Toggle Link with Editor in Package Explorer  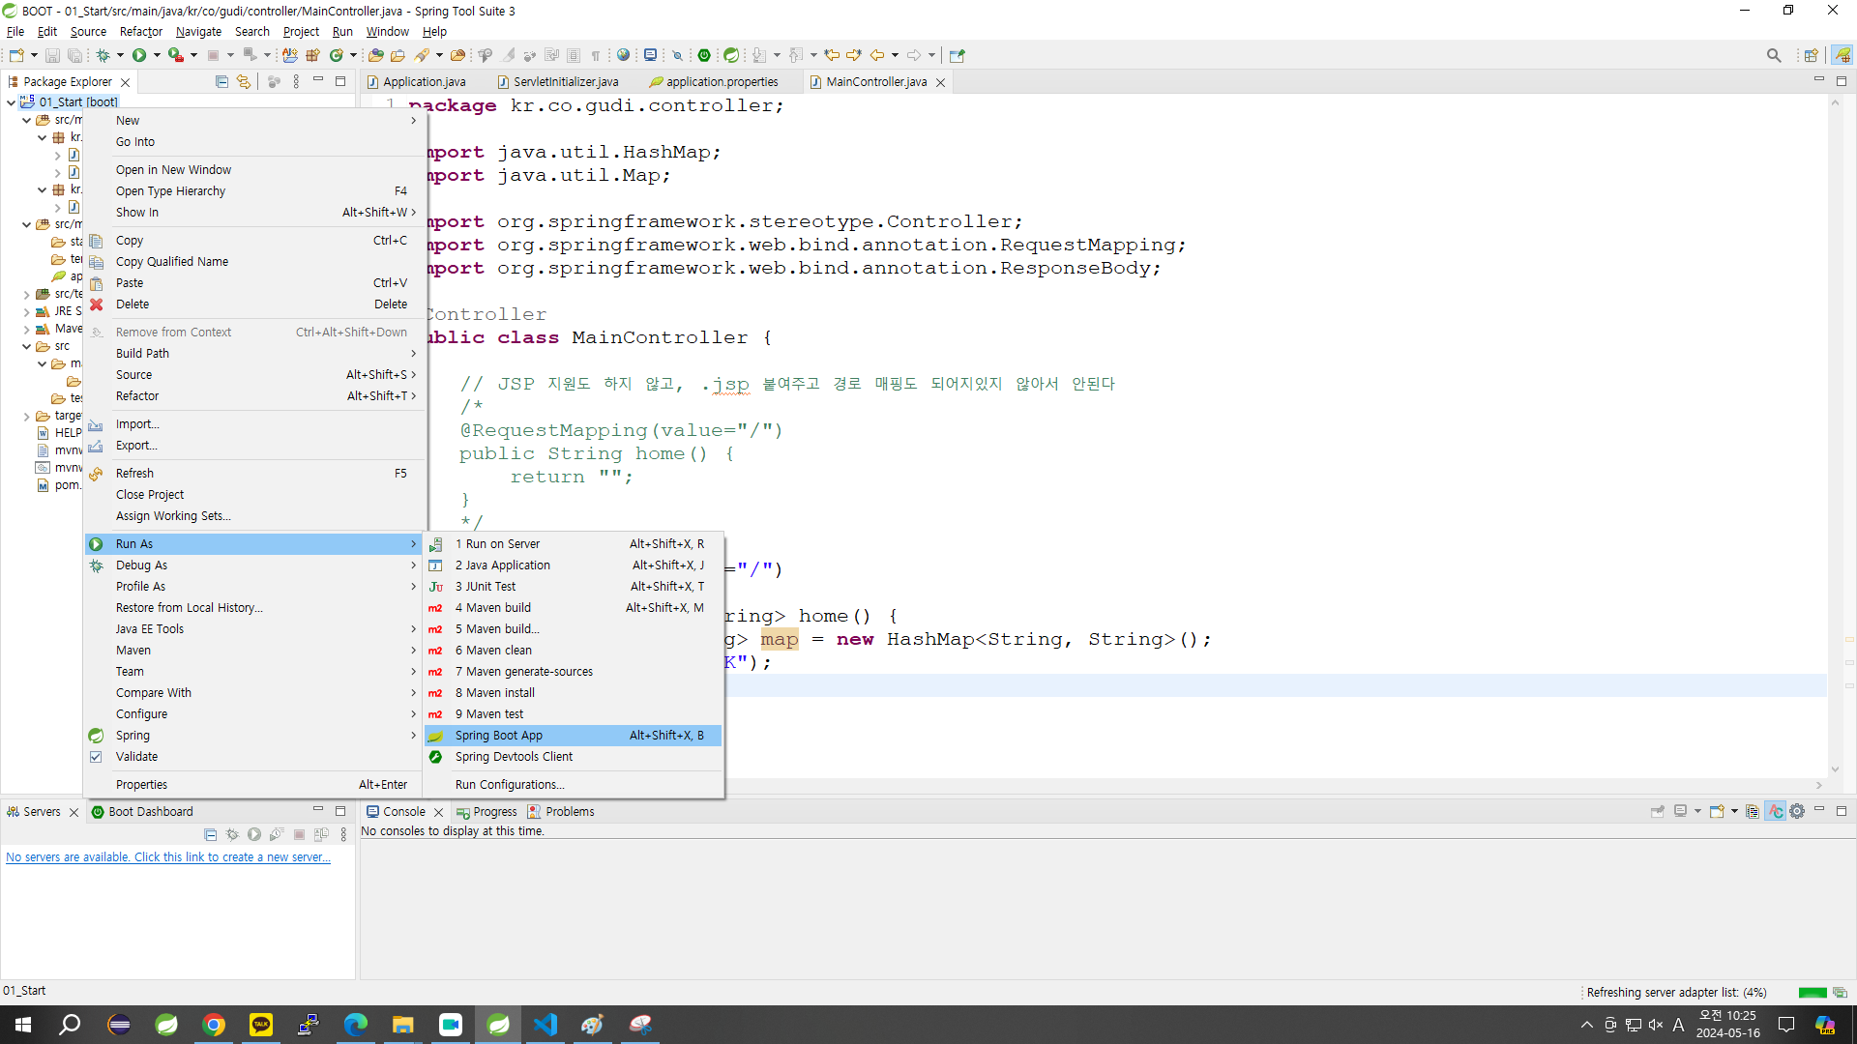244,82
